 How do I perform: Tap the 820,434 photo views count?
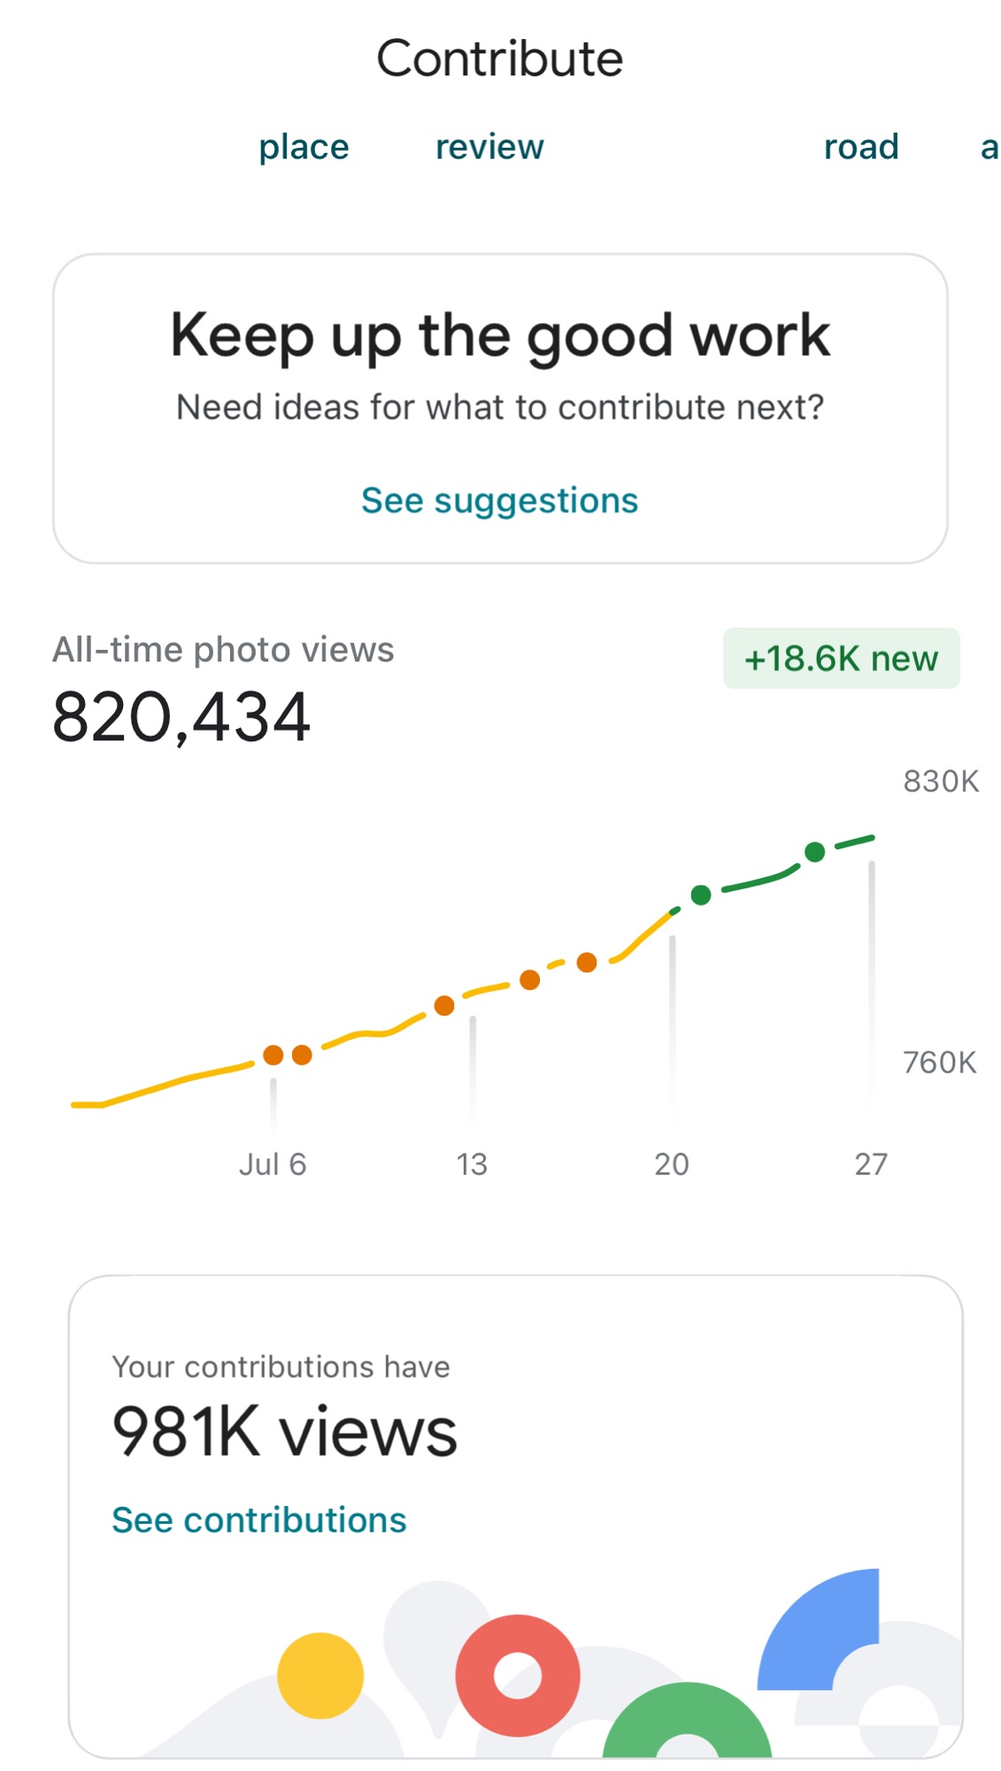[x=181, y=717]
